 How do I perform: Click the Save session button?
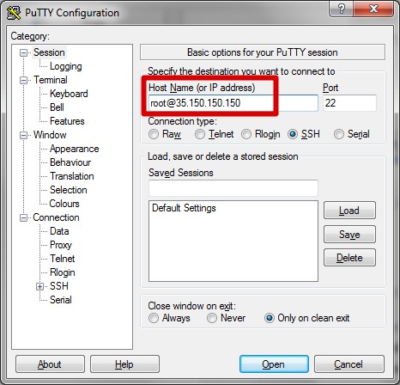coord(349,235)
